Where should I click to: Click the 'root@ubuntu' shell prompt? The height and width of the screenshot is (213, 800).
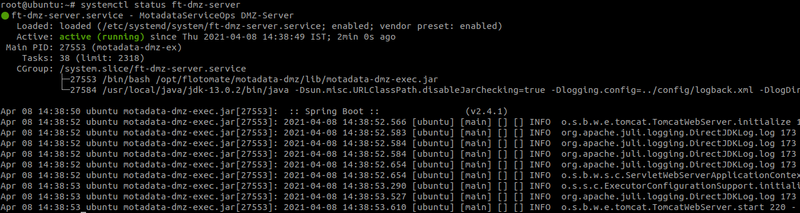(x=27, y=5)
